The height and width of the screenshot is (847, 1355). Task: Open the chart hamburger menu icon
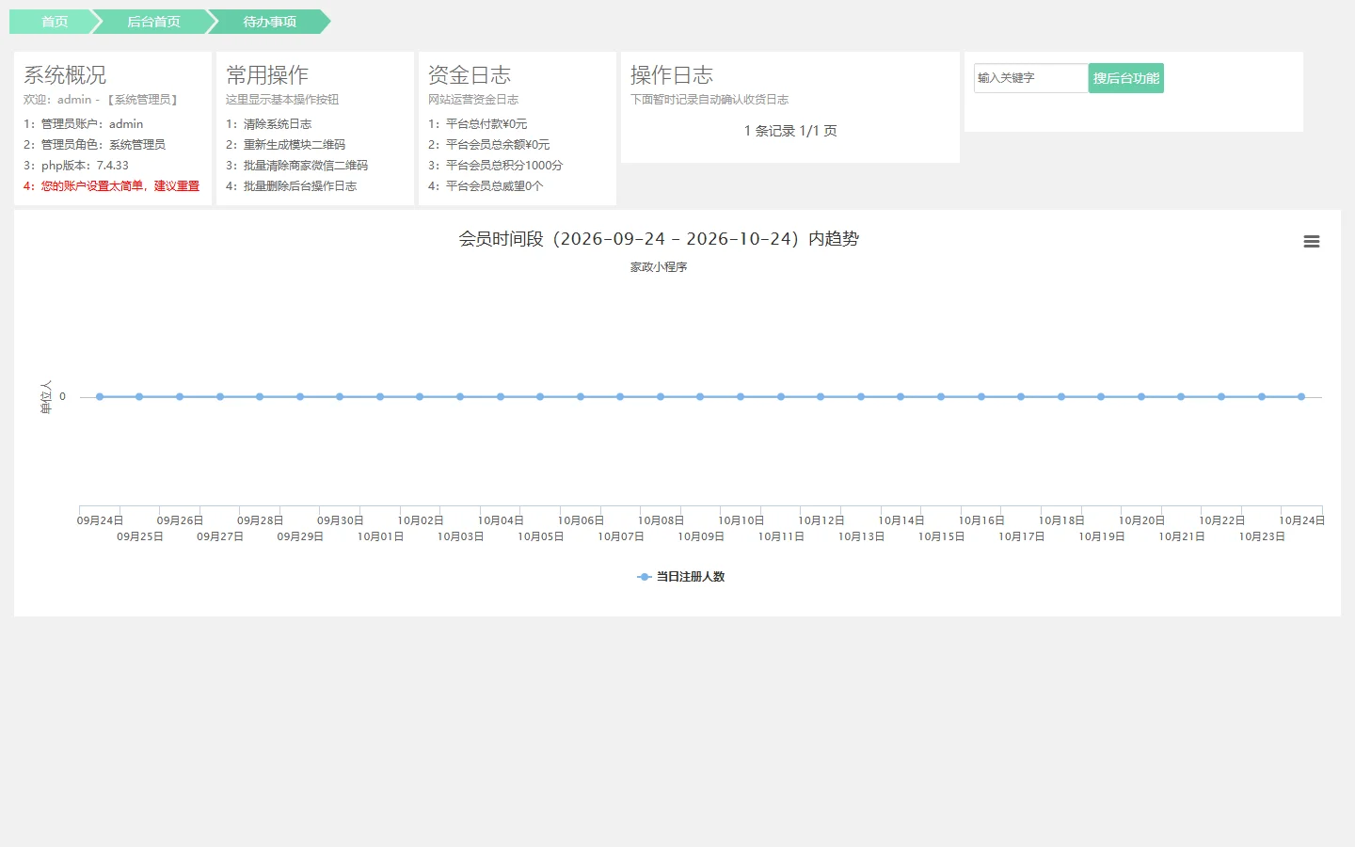click(1311, 242)
